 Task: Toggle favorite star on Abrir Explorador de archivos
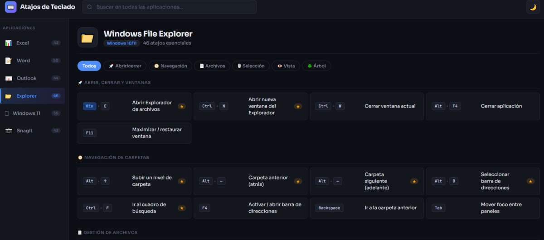(181, 106)
